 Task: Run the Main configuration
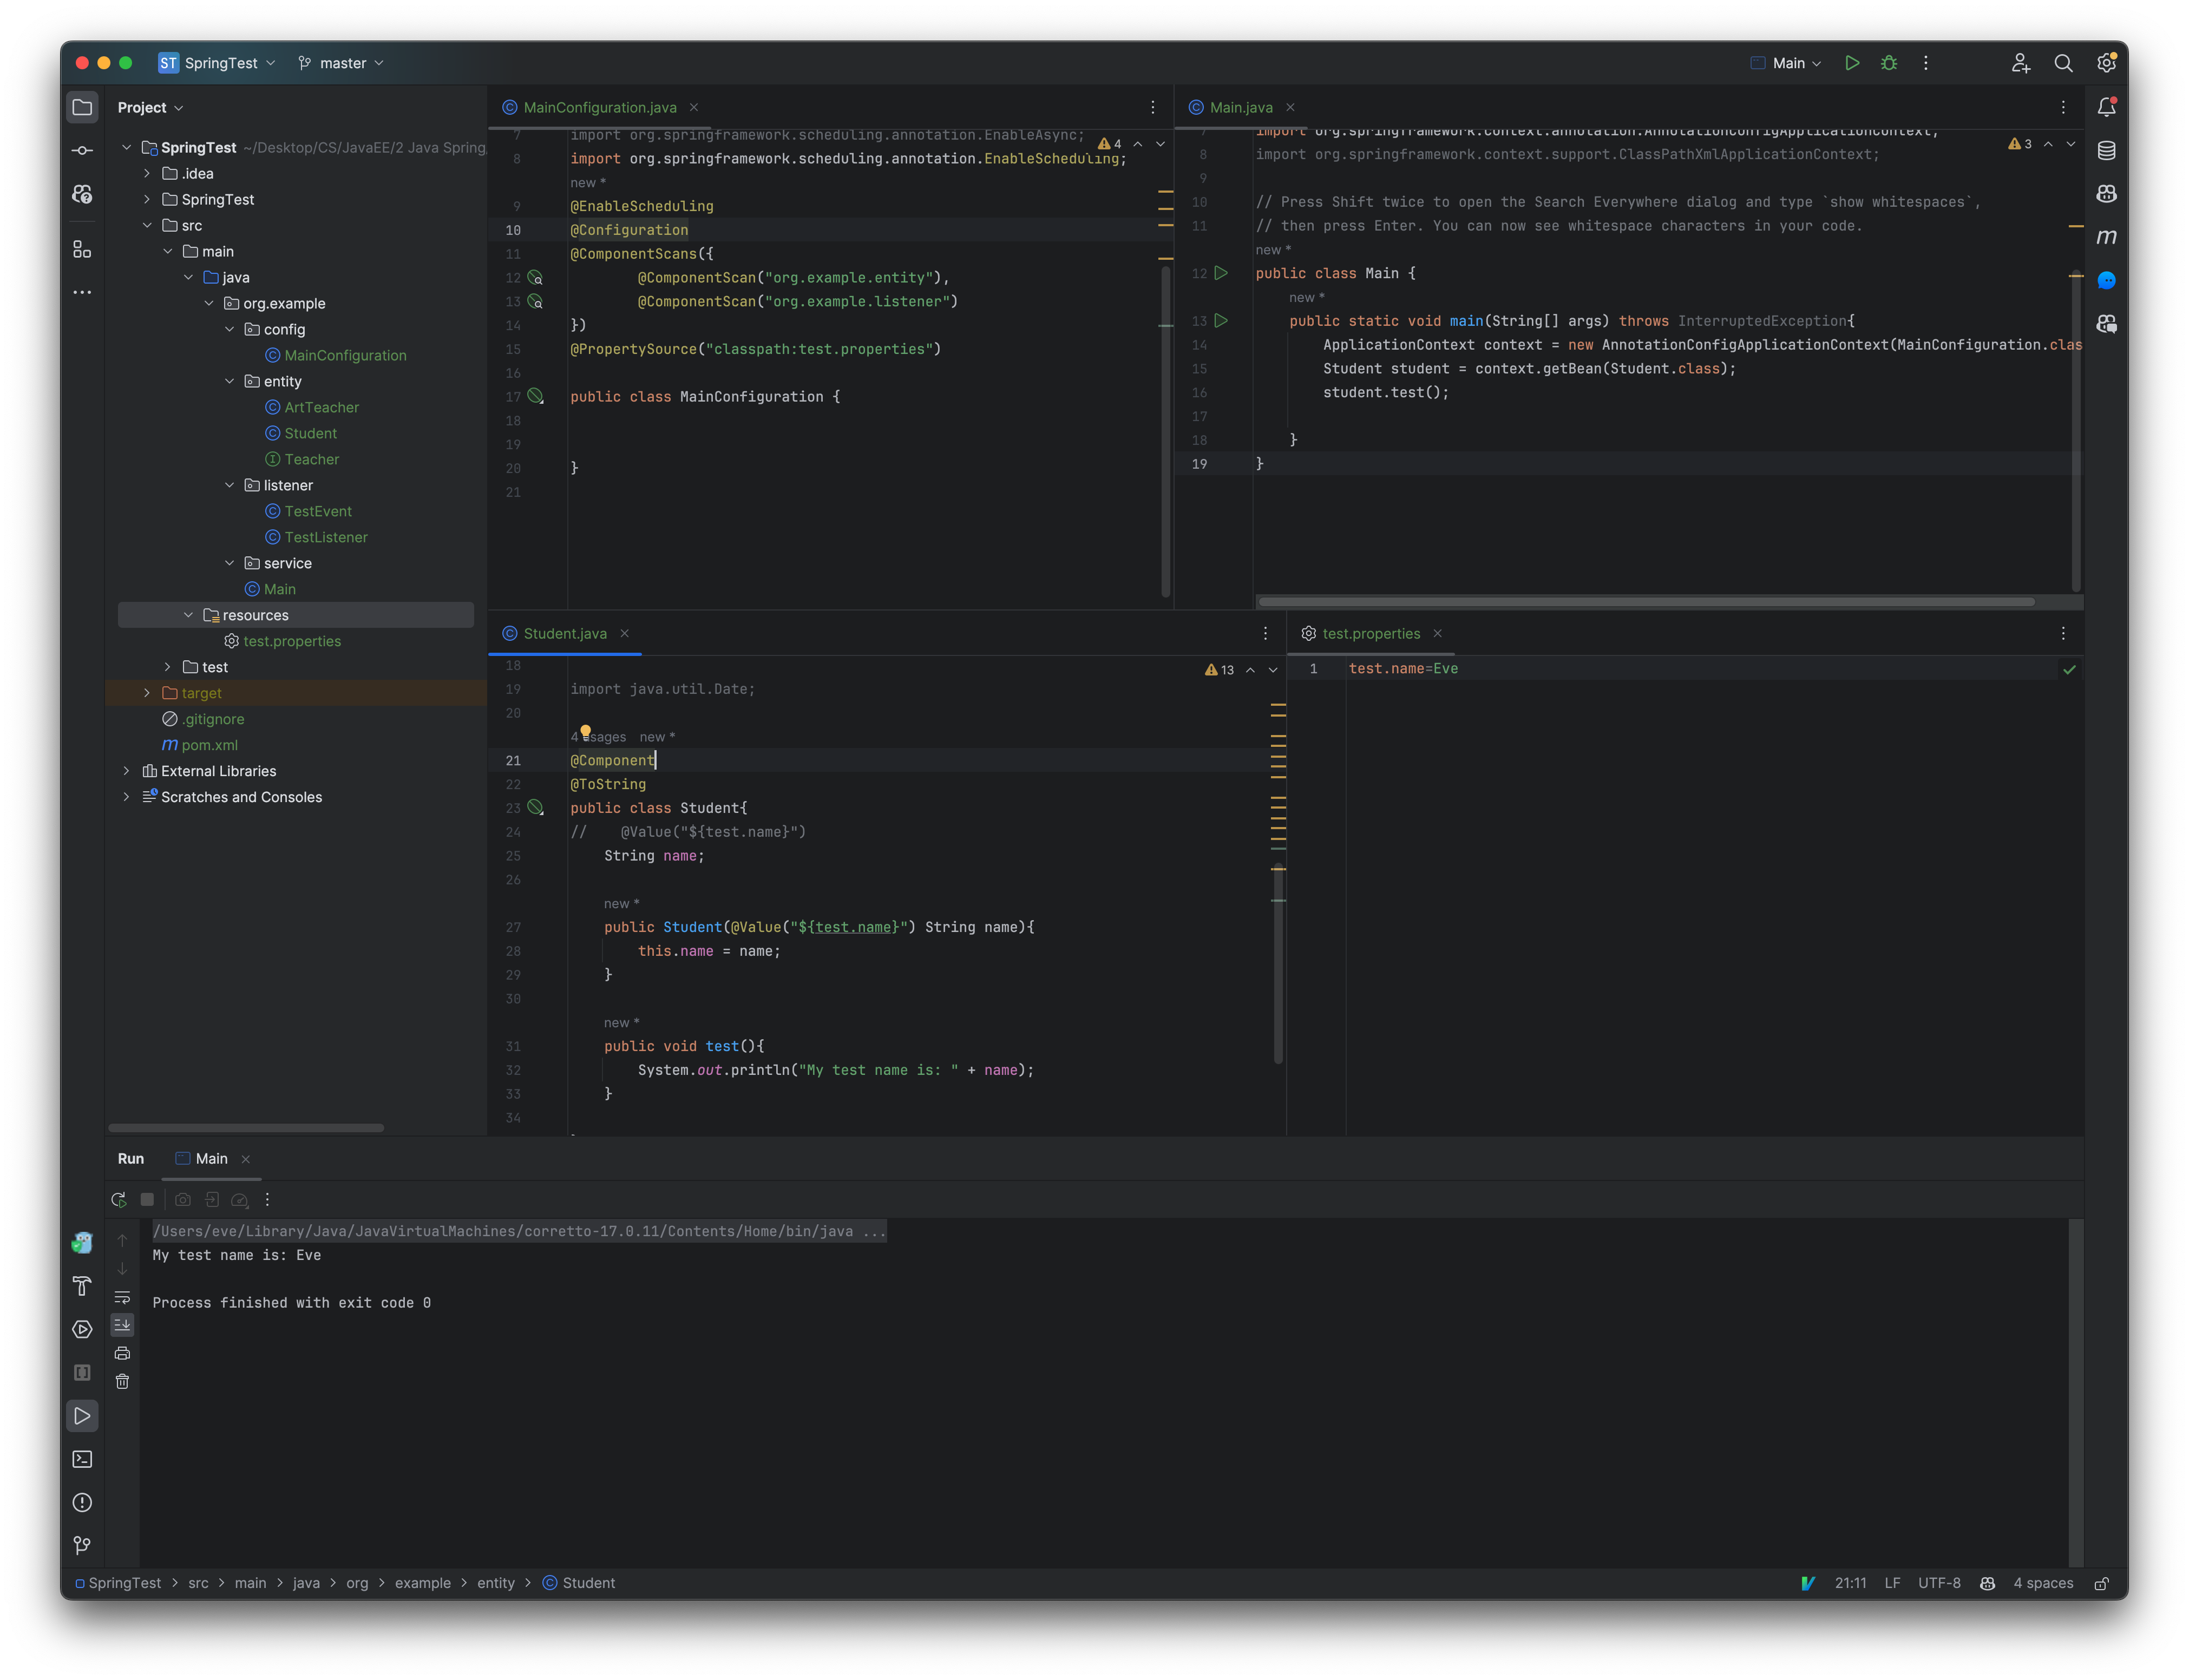click(1851, 63)
